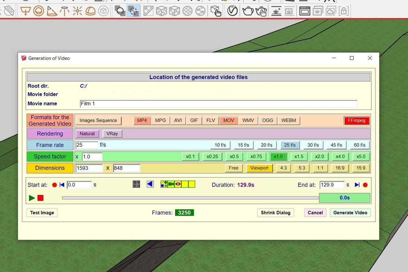This screenshot has width=408, height=272.
Task: Click the checkerboard icon in timeline row
Action: point(136,184)
